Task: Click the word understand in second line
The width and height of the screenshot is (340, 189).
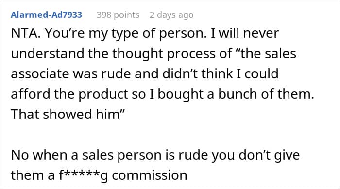Action: pyautogui.click(x=48, y=54)
